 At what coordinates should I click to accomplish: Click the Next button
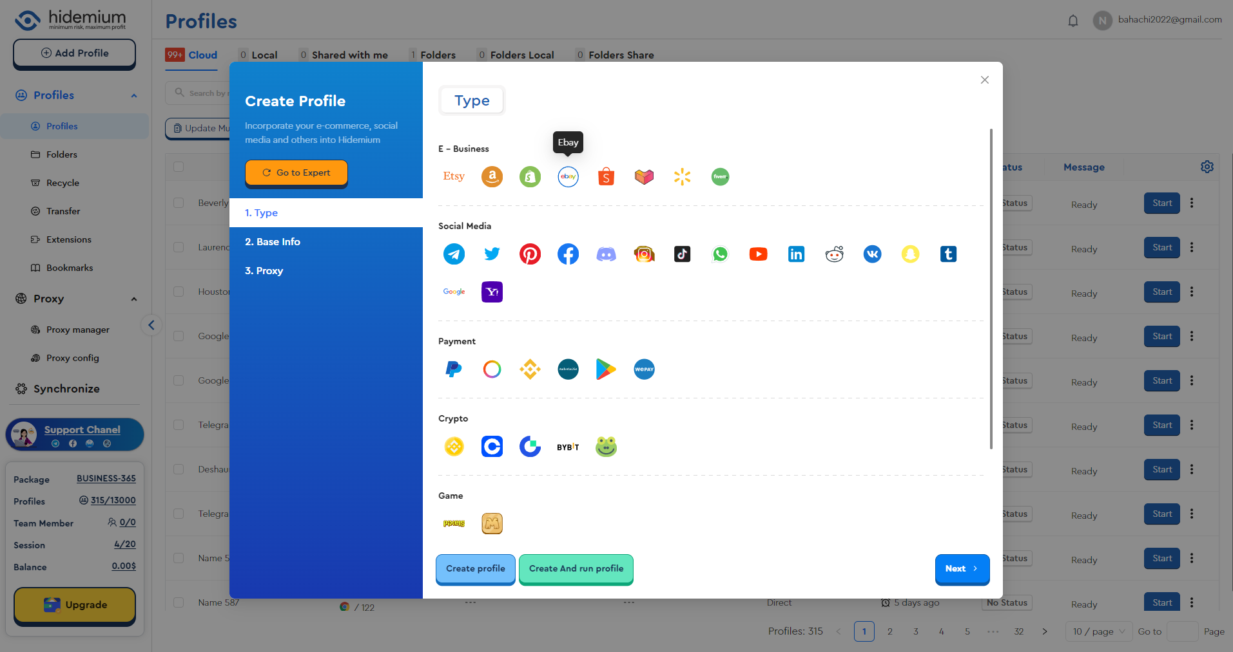point(962,569)
